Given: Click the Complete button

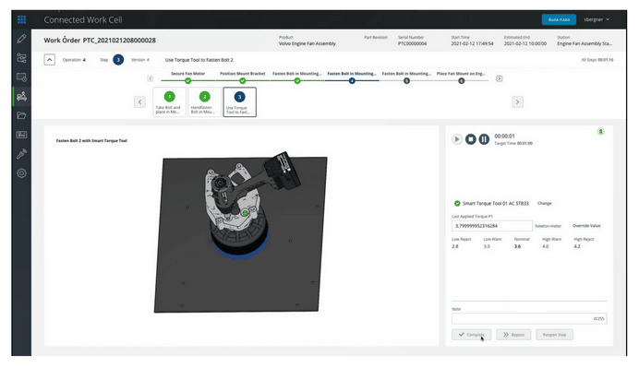Looking at the screenshot, I should coord(472,335).
